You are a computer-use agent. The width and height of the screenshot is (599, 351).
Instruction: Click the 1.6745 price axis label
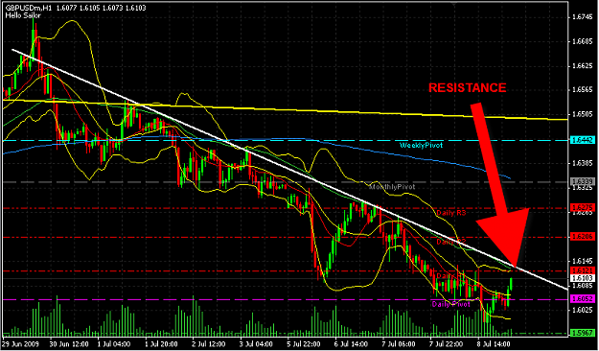click(583, 17)
